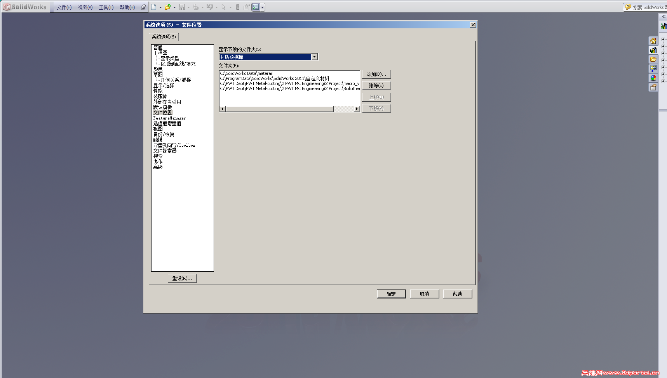Open the 工具(T) menu
Screen dimensions: 667x378
click(106, 7)
